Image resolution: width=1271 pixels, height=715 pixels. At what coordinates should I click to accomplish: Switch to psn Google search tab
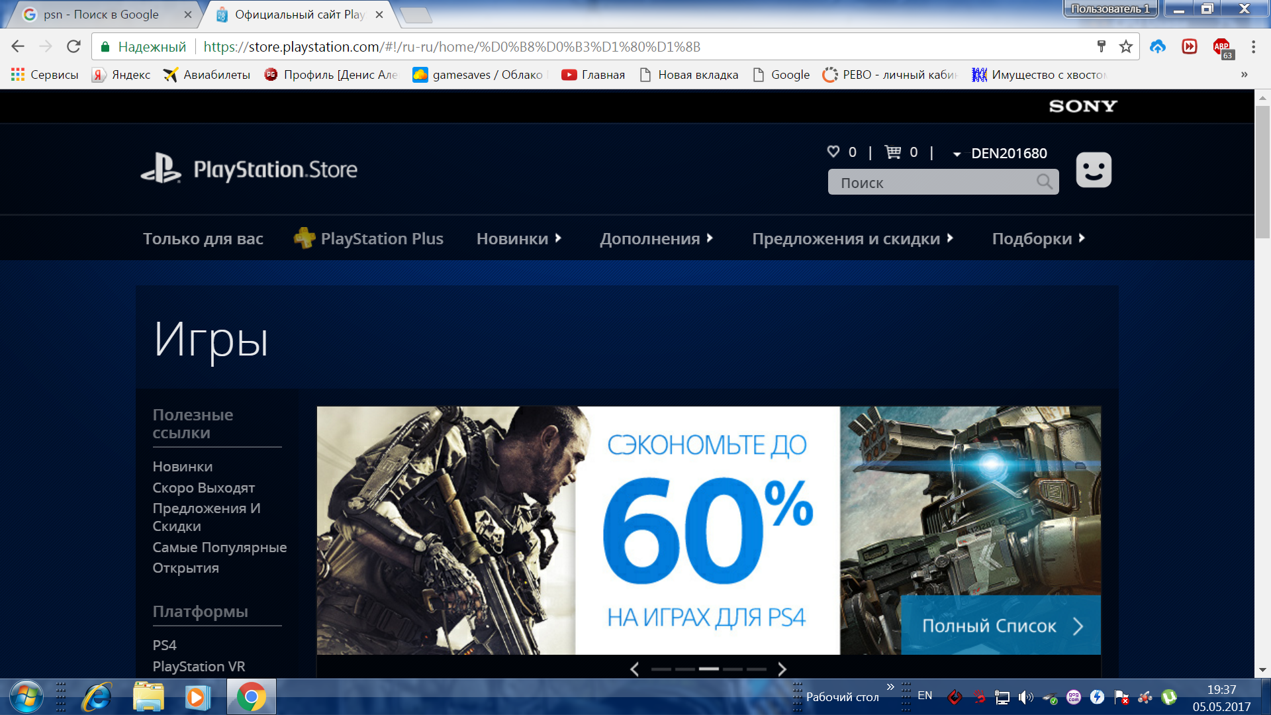point(101,15)
